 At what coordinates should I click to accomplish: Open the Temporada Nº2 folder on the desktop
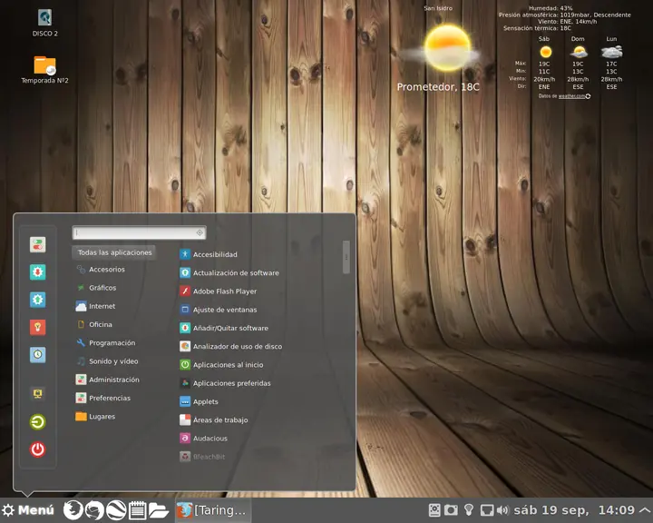point(44,69)
